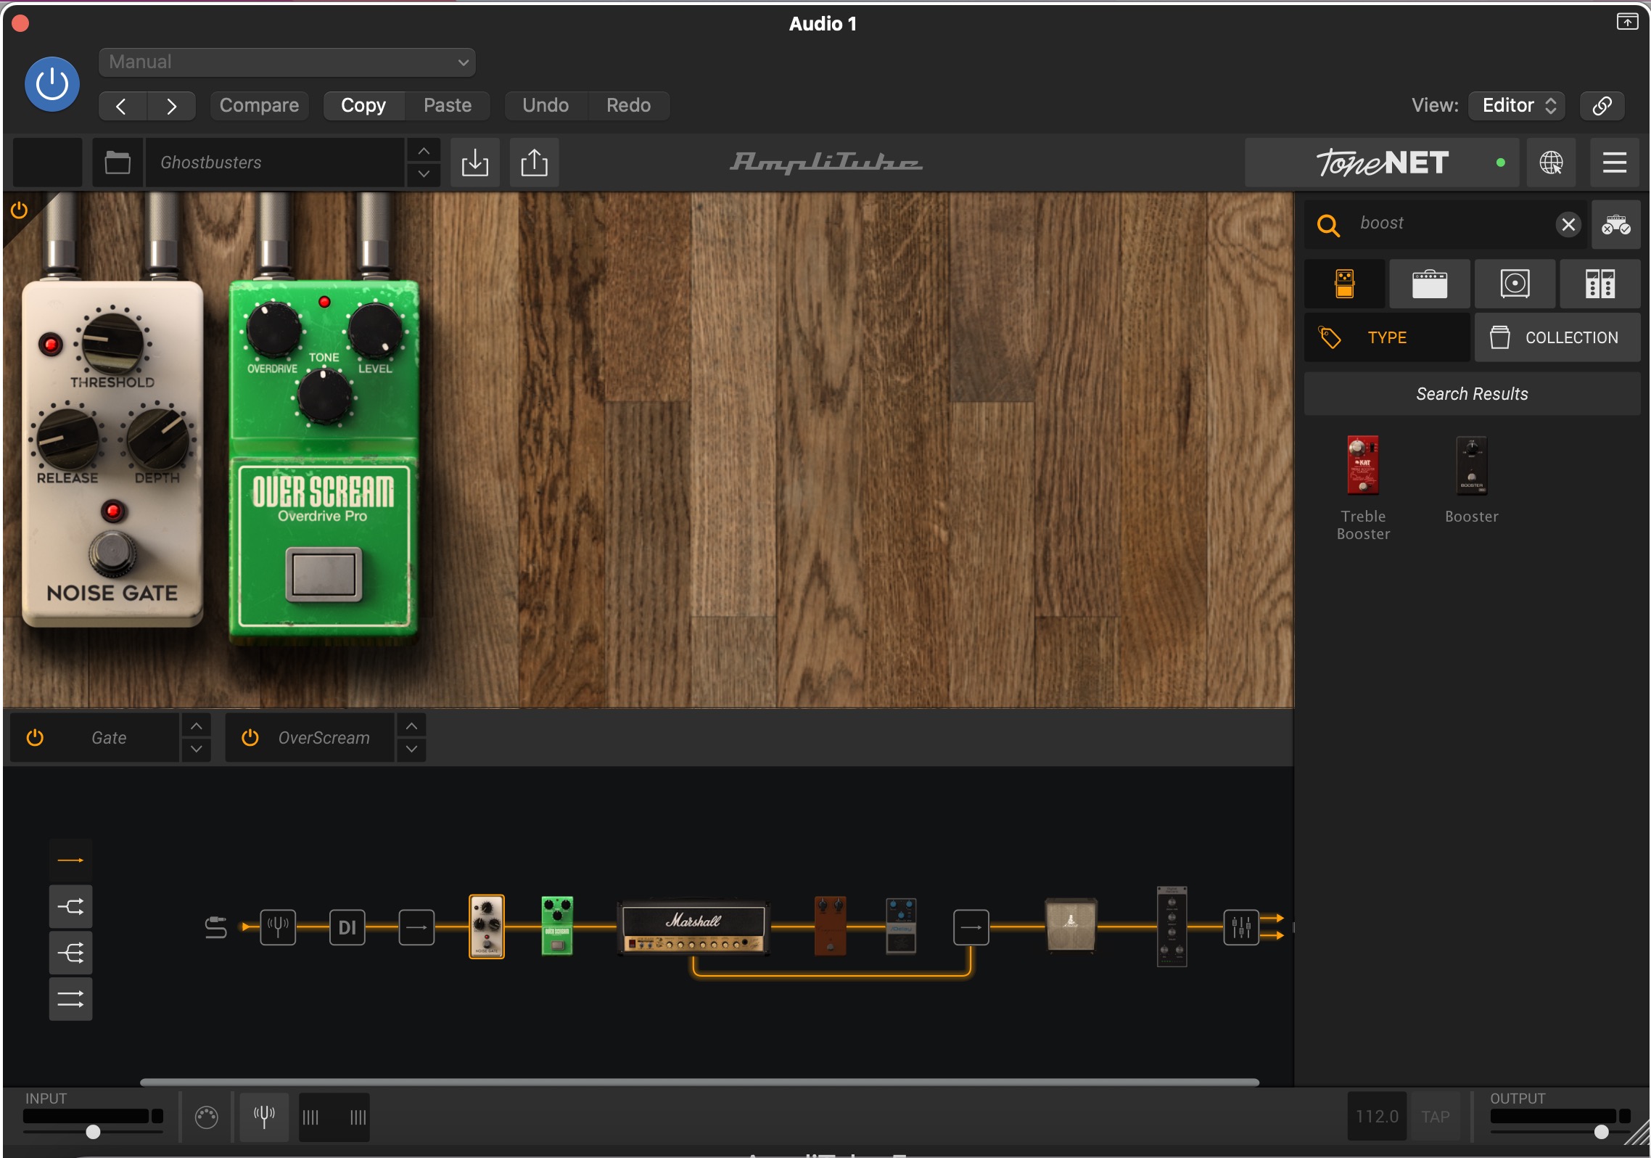Select two-way split routing icon
Image resolution: width=1651 pixels, height=1158 pixels.
(x=70, y=907)
